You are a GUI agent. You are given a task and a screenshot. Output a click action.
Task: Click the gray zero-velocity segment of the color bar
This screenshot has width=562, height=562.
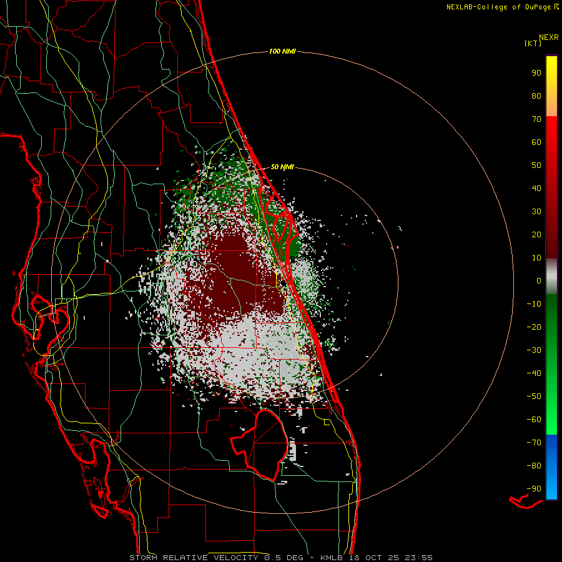click(x=551, y=277)
